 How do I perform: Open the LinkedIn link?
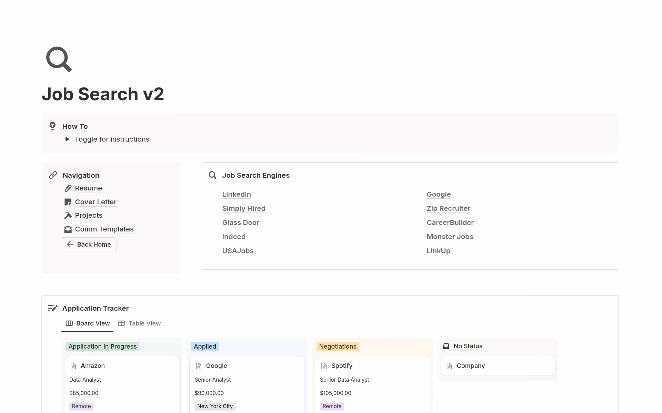click(237, 194)
